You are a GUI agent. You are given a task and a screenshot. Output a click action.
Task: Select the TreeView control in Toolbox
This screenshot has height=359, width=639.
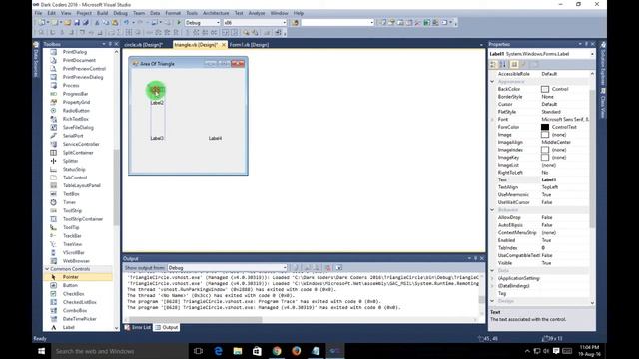(x=72, y=244)
